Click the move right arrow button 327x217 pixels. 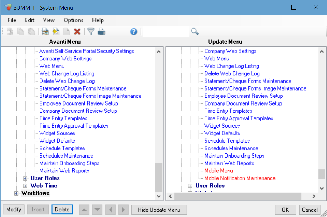point(123,210)
